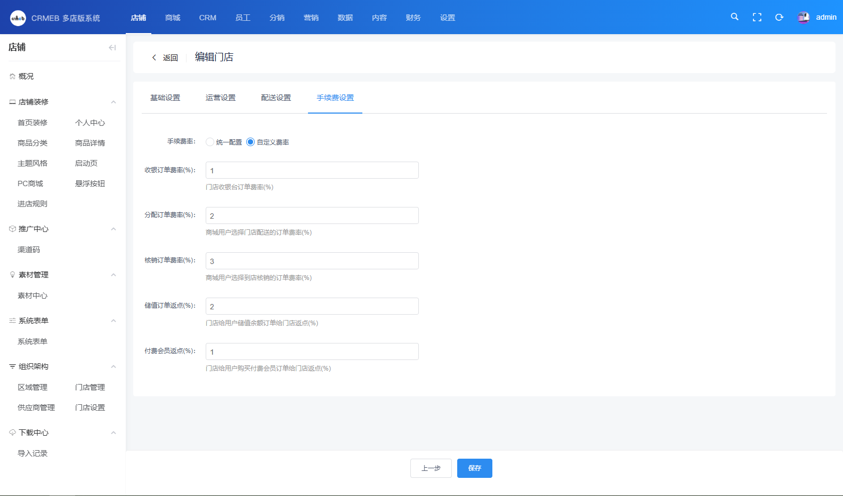Toggle fullscreen mode icon

pyautogui.click(x=757, y=17)
